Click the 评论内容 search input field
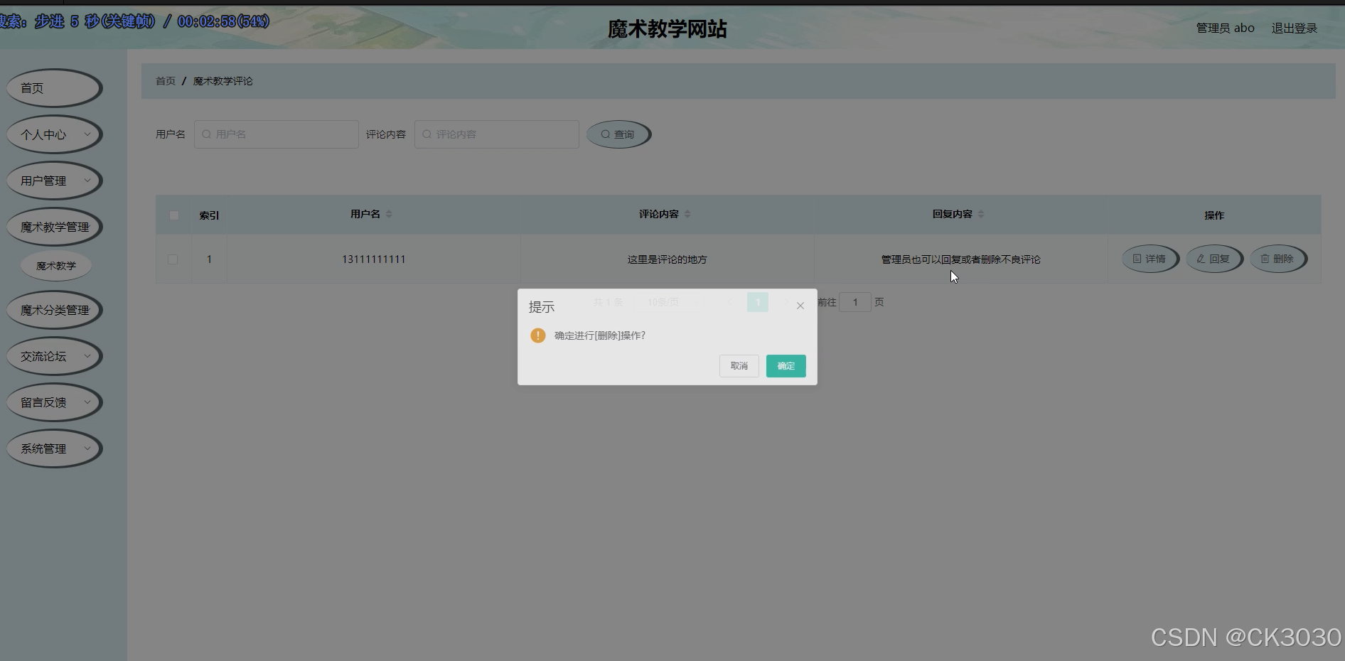 click(497, 134)
